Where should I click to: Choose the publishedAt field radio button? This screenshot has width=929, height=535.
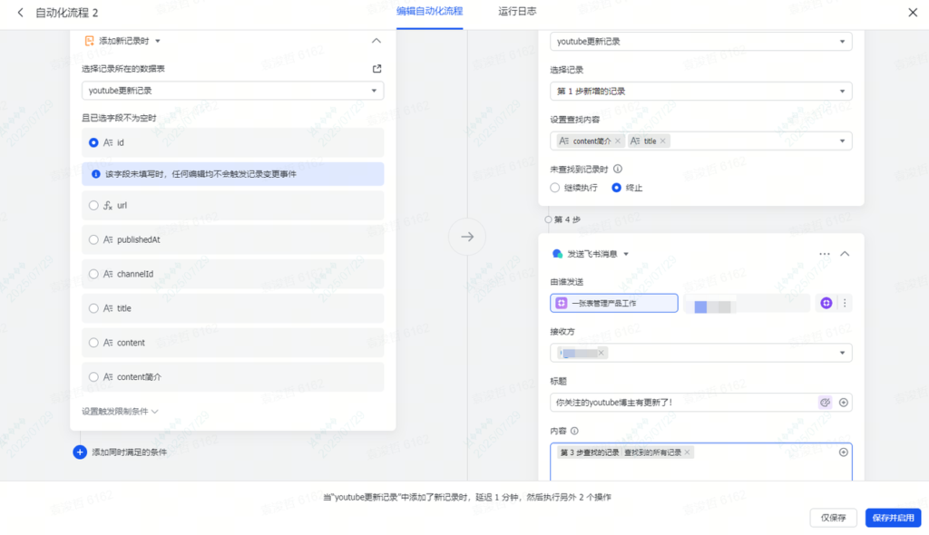click(x=93, y=240)
